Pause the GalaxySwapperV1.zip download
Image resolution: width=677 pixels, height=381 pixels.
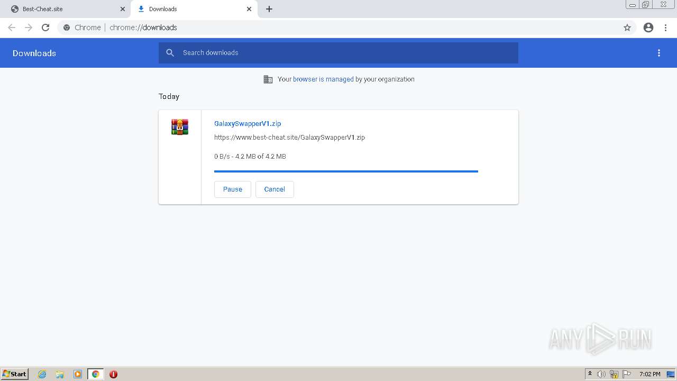[233, 189]
